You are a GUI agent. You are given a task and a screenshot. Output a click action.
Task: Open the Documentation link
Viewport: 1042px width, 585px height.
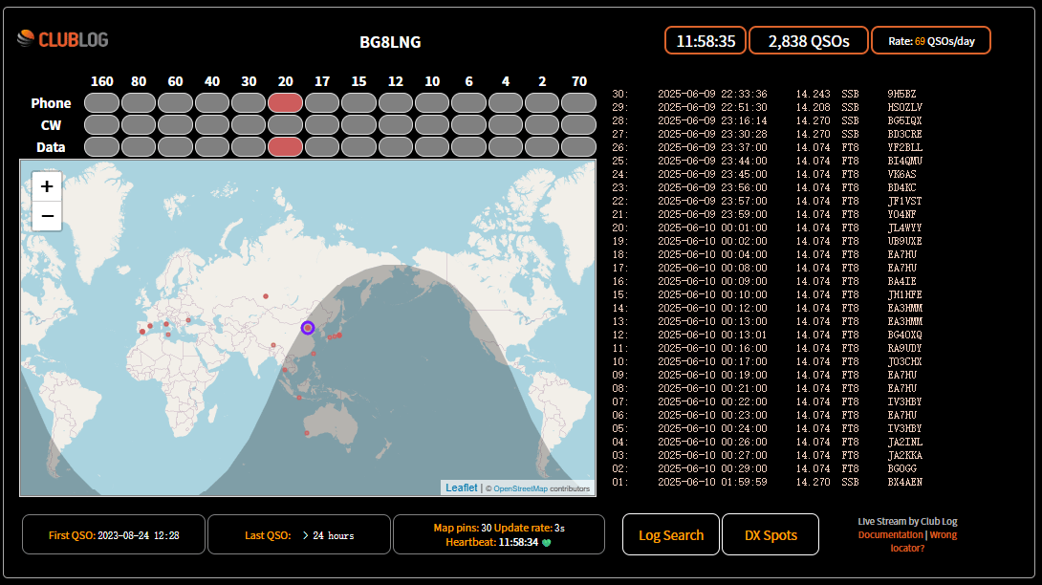[x=891, y=534]
